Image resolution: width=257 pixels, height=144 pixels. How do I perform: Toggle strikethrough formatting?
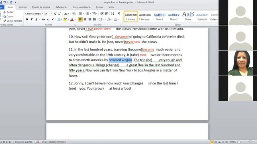tap(43, 20)
